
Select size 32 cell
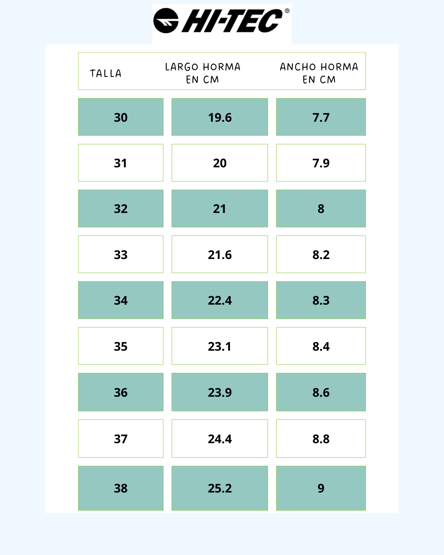[x=121, y=208]
